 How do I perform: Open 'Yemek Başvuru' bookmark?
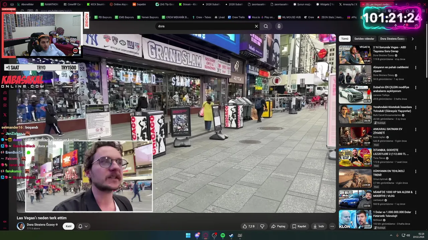(x=147, y=17)
